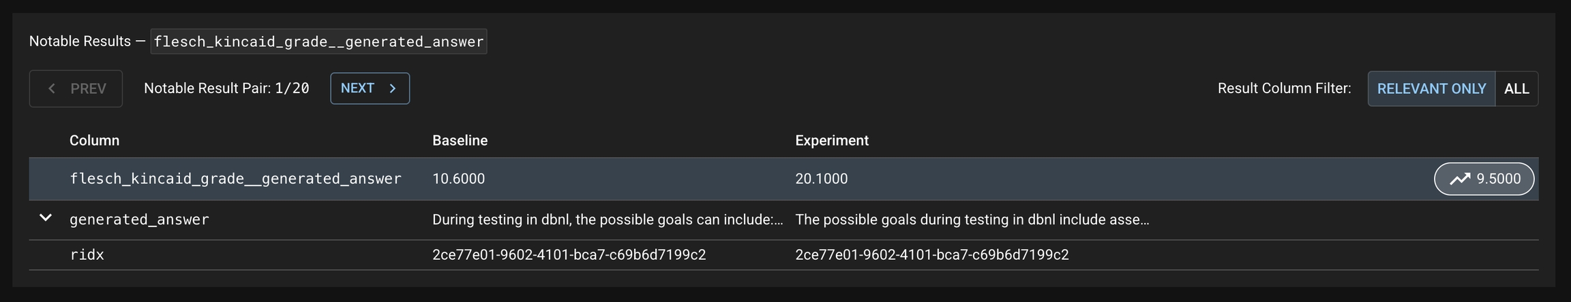The height and width of the screenshot is (302, 1571).
Task: Click the Experiment column header
Action: pyautogui.click(x=831, y=141)
